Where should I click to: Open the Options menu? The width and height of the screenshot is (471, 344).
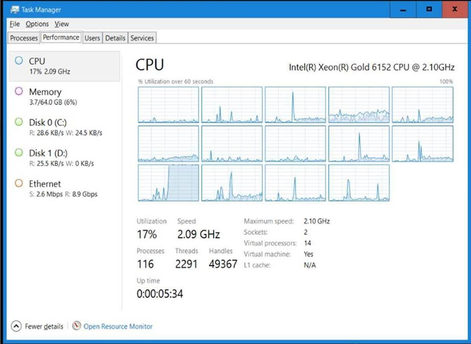tap(37, 24)
